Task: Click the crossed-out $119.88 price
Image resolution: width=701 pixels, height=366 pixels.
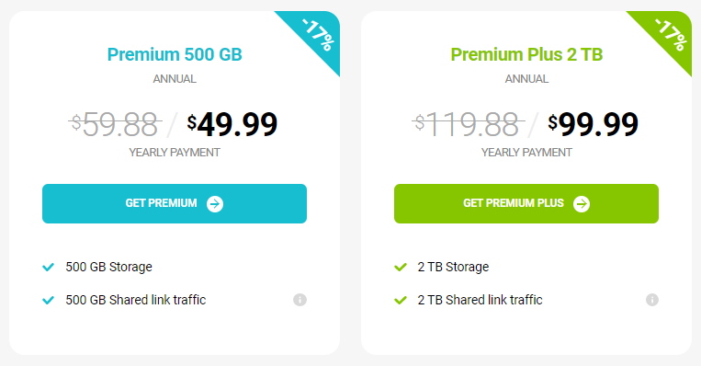Action: pos(468,124)
